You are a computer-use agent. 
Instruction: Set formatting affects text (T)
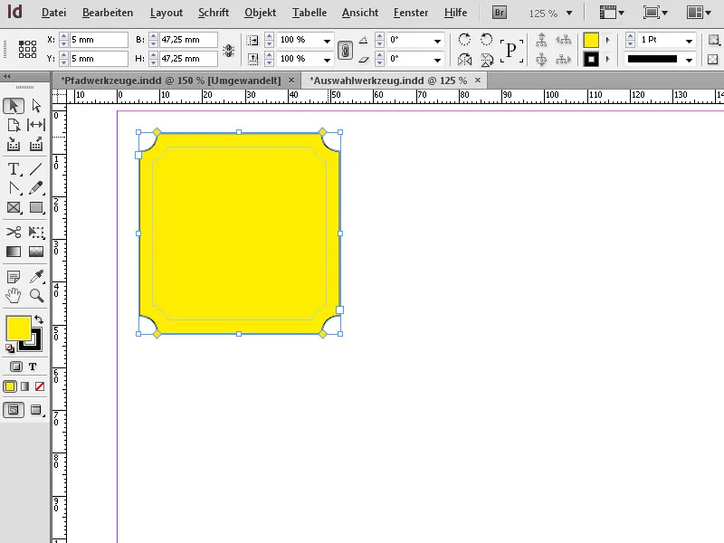click(33, 367)
